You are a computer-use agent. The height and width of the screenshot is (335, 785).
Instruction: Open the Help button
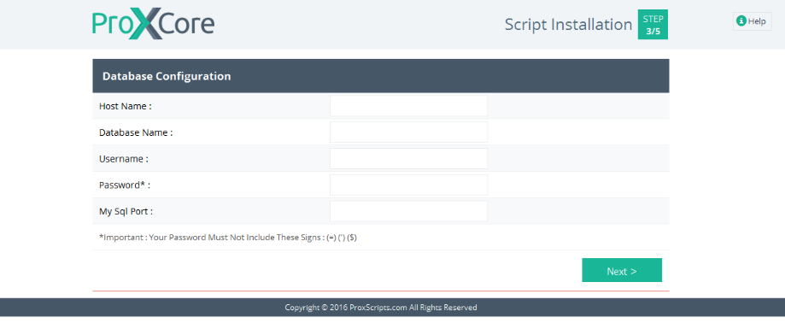coord(752,21)
